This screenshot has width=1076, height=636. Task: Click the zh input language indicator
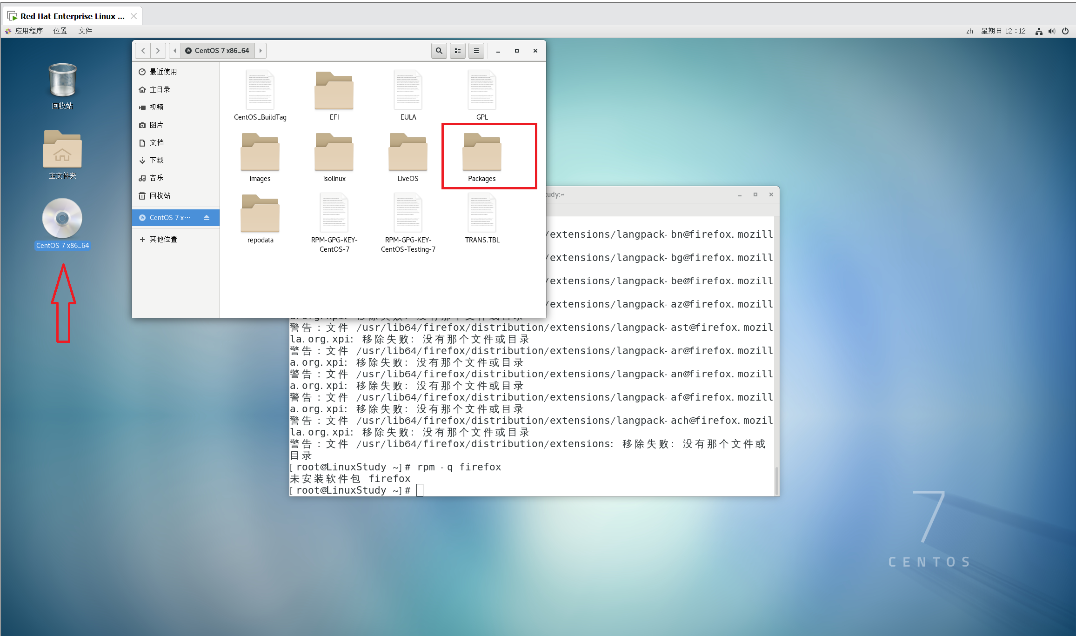[969, 31]
